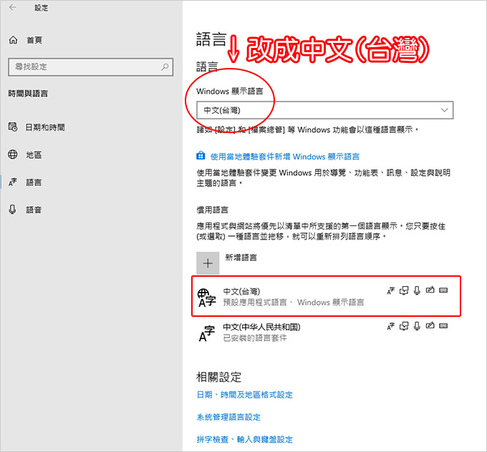
Task: Select 首頁 in the sidebar
Action: (34, 40)
